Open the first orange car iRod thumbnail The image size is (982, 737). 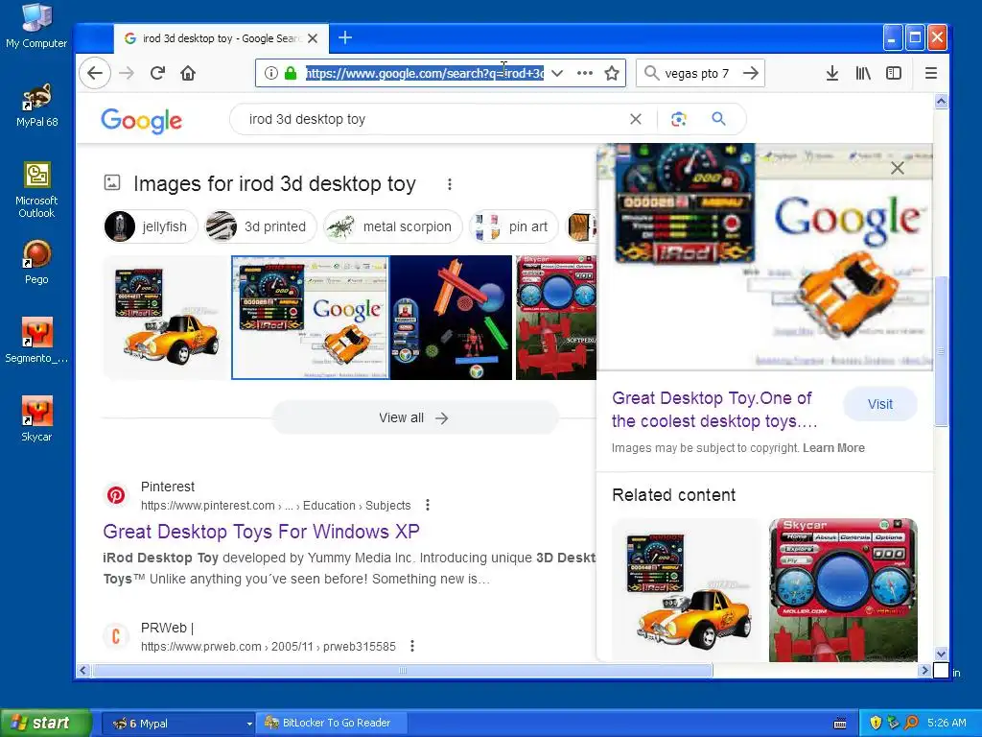tap(166, 317)
